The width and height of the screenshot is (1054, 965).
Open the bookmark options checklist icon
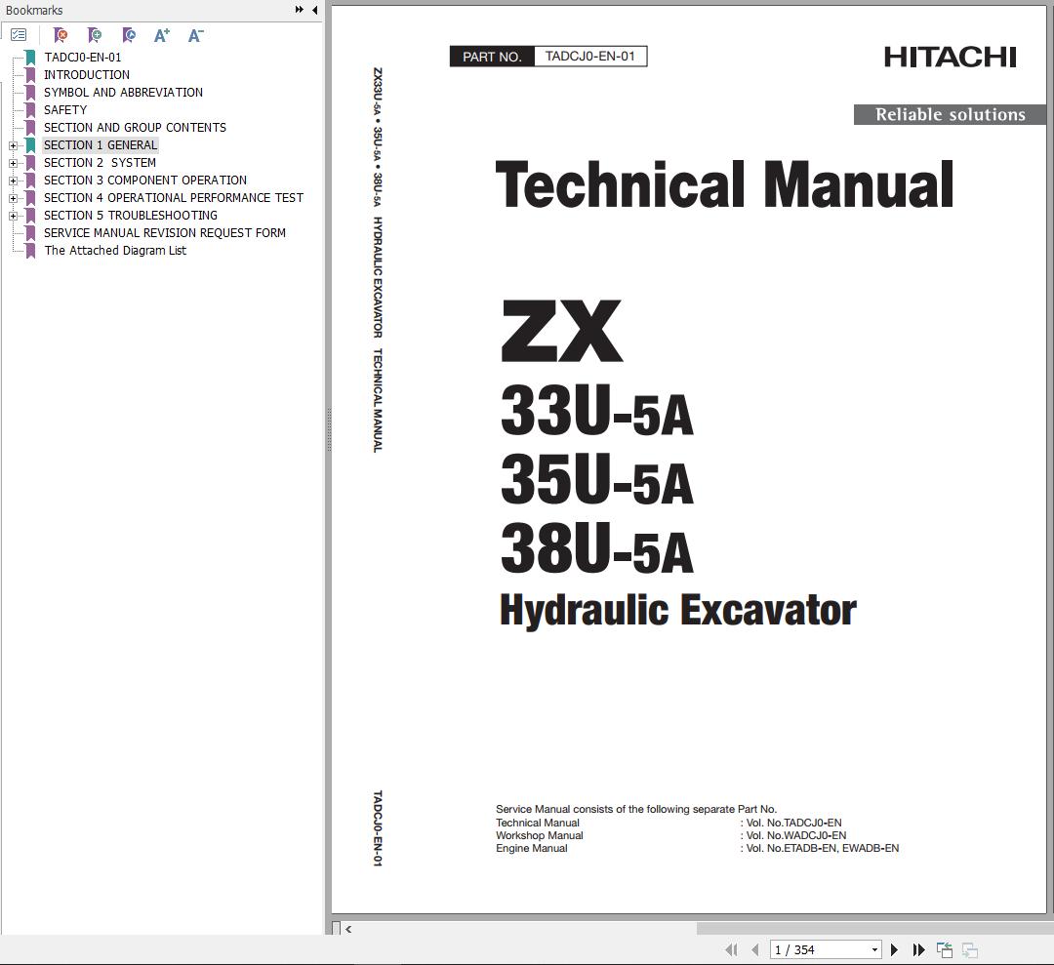[19, 35]
